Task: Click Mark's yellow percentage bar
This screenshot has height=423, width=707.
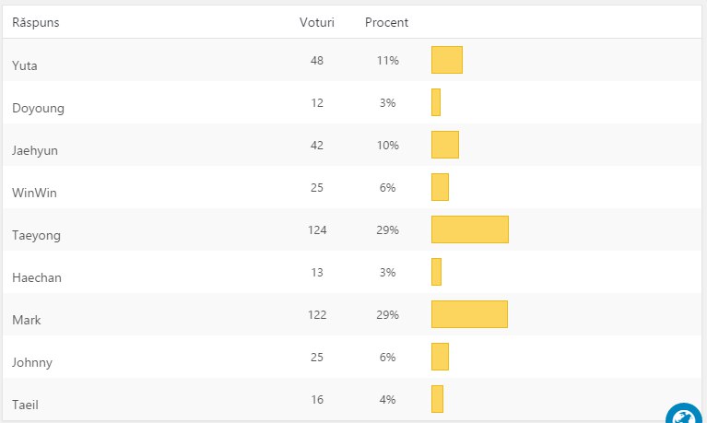Action: tap(469, 314)
